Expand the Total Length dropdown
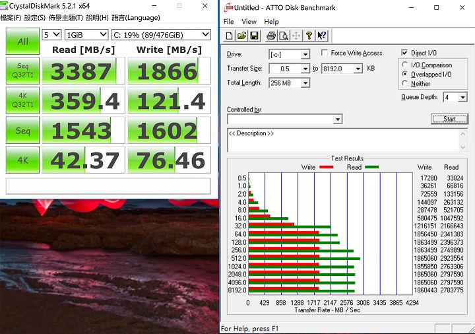 tap(305, 83)
